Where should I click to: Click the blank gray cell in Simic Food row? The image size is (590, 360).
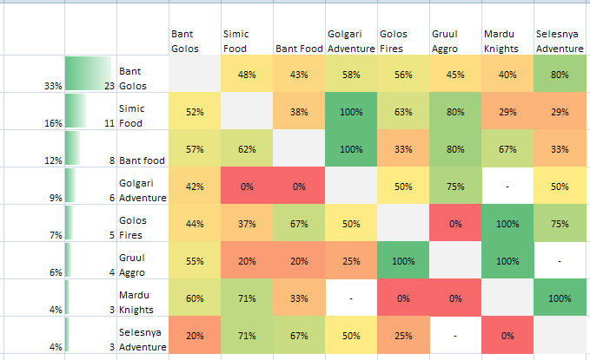point(246,112)
